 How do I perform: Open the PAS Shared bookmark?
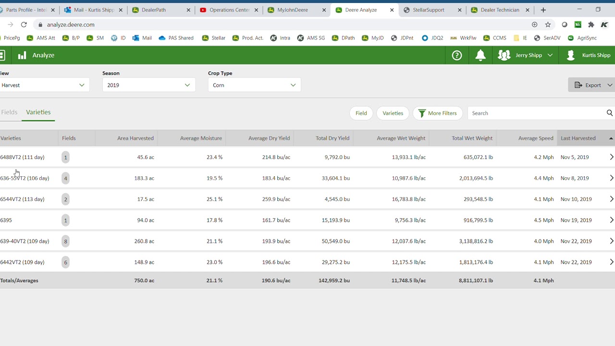(176, 38)
